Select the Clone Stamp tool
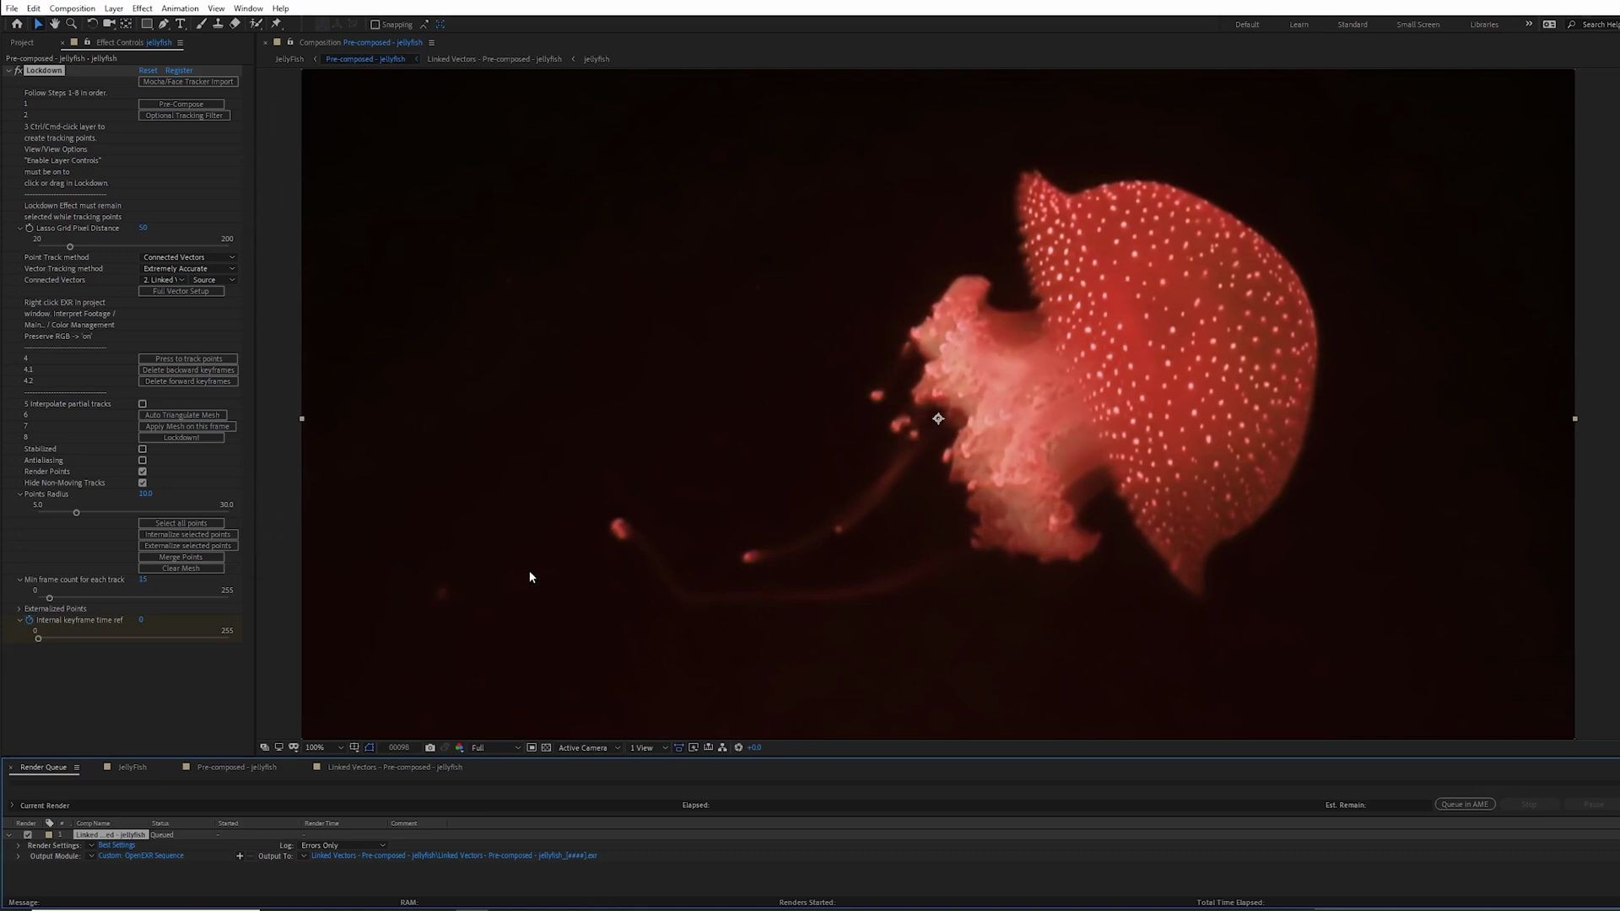This screenshot has height=911, width=1620. [x=218, y=24]
